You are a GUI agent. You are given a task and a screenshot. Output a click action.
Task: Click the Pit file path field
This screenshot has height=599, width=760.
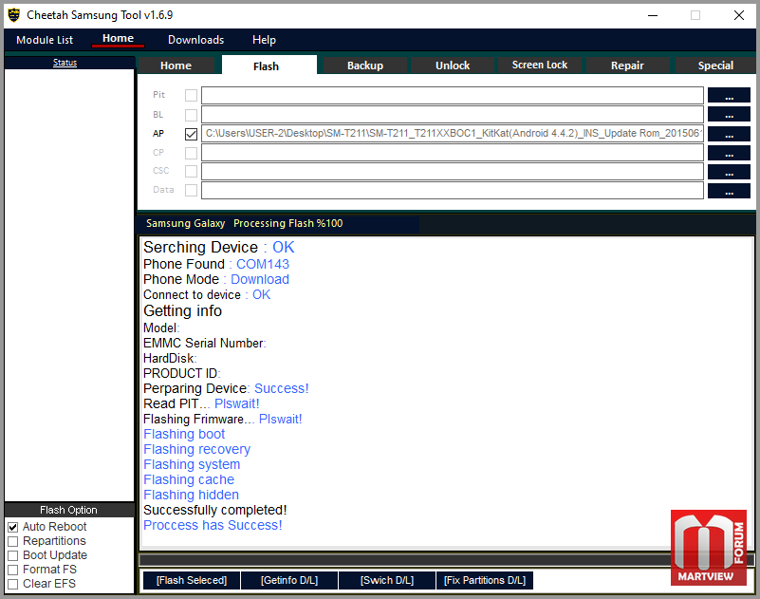(x=453, y=95)
